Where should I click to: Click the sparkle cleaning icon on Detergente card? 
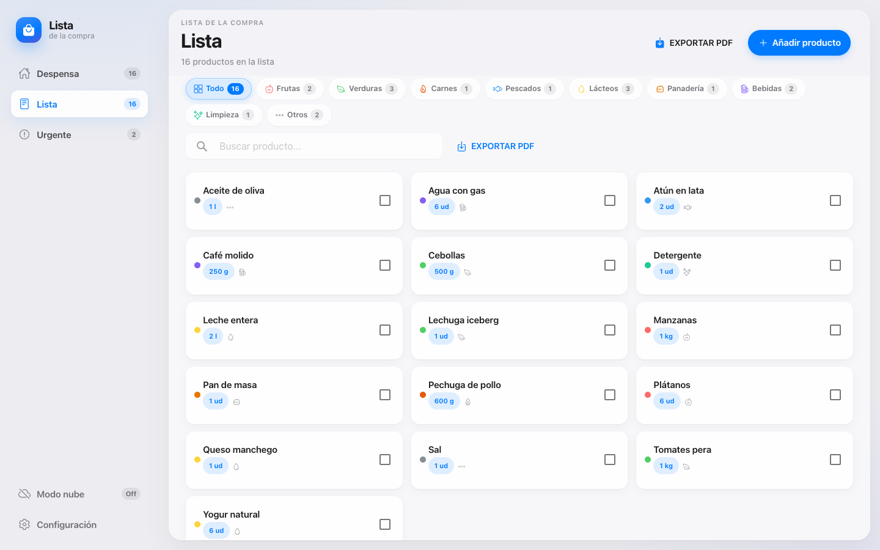687,272
